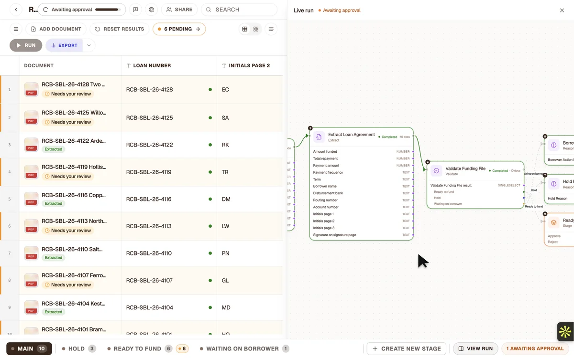Switch to grid card view
This screenshot has width=574, height=358.
point(256,29)
